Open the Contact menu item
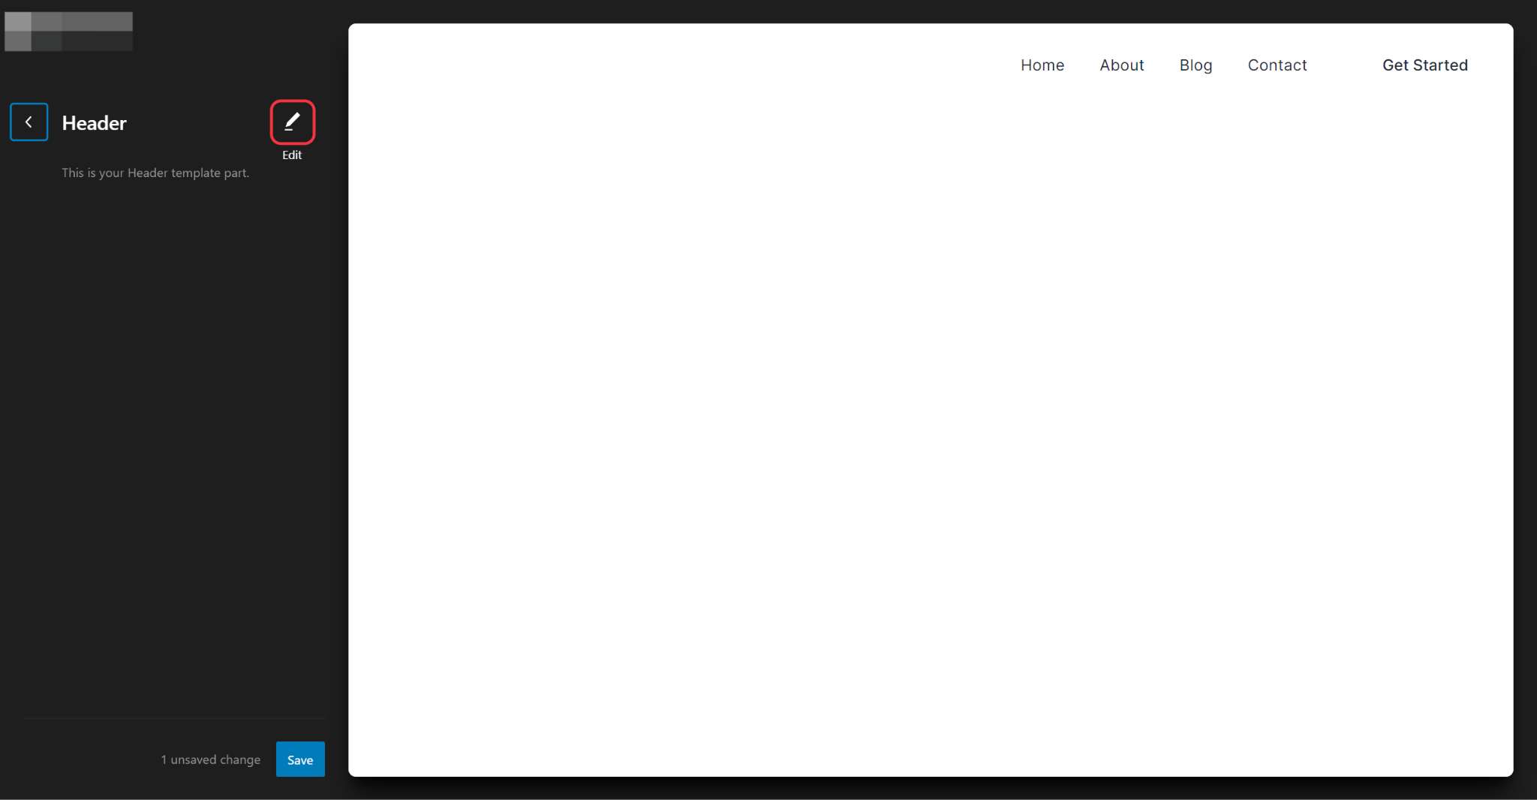 point(1277,65)
